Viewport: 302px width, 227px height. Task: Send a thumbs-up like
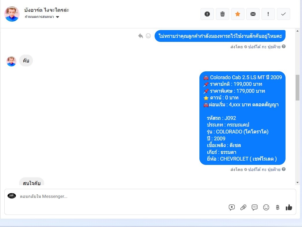pos(289,207)
